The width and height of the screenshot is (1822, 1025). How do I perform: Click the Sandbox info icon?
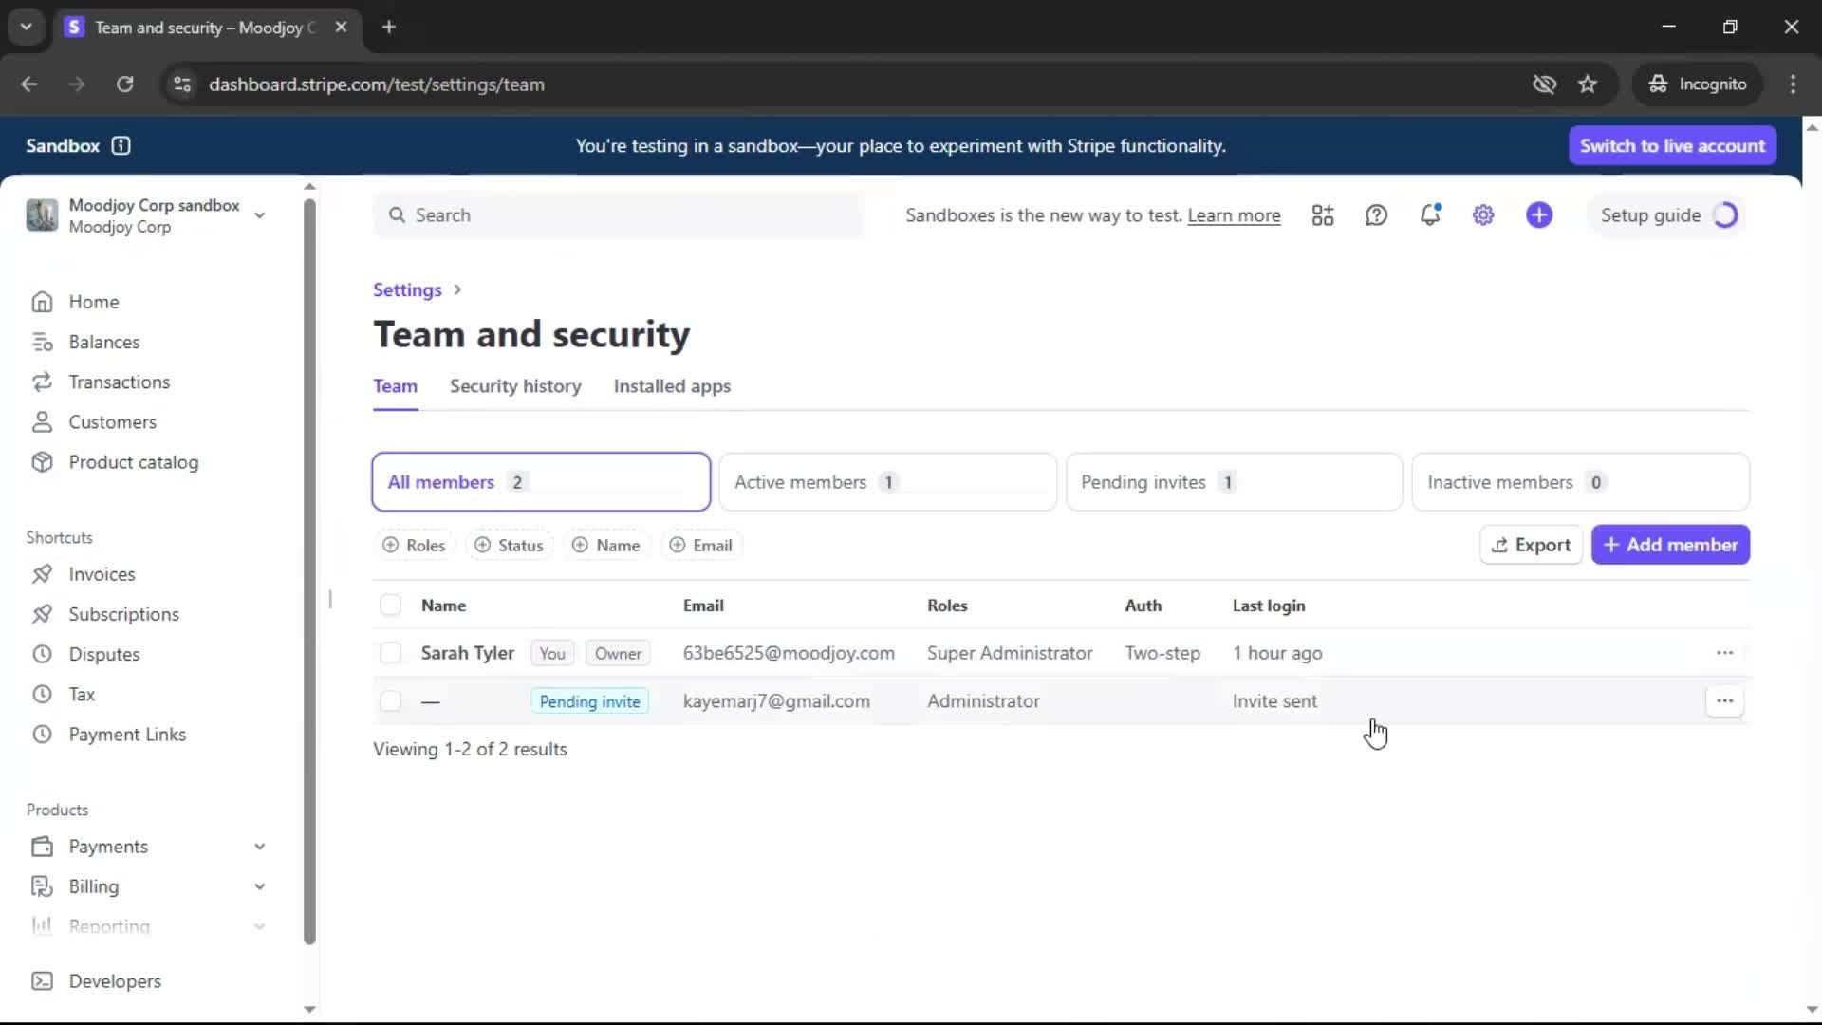tap(121, 145)
